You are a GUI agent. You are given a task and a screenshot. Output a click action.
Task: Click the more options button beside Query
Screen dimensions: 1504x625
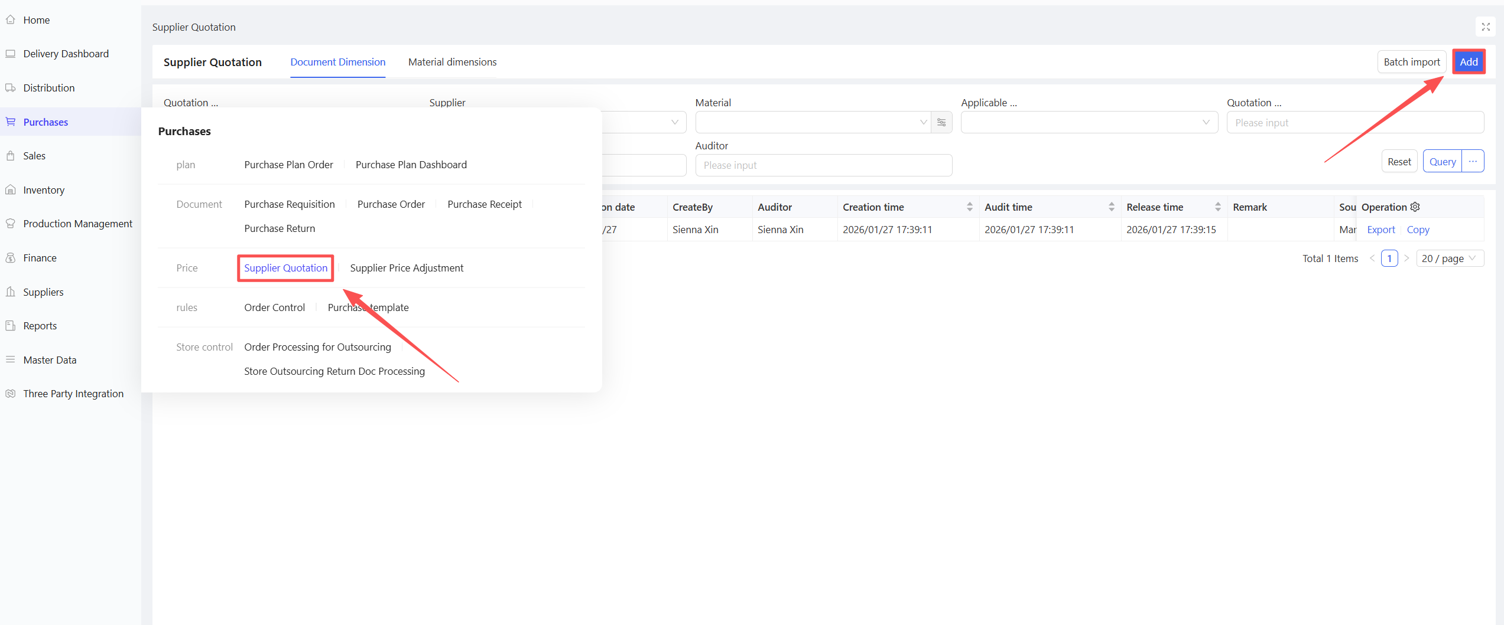(x=1473, y=161)
